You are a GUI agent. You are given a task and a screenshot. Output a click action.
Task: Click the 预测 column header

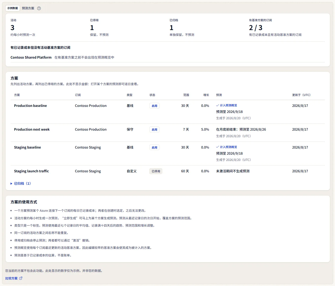click(219, 95)
